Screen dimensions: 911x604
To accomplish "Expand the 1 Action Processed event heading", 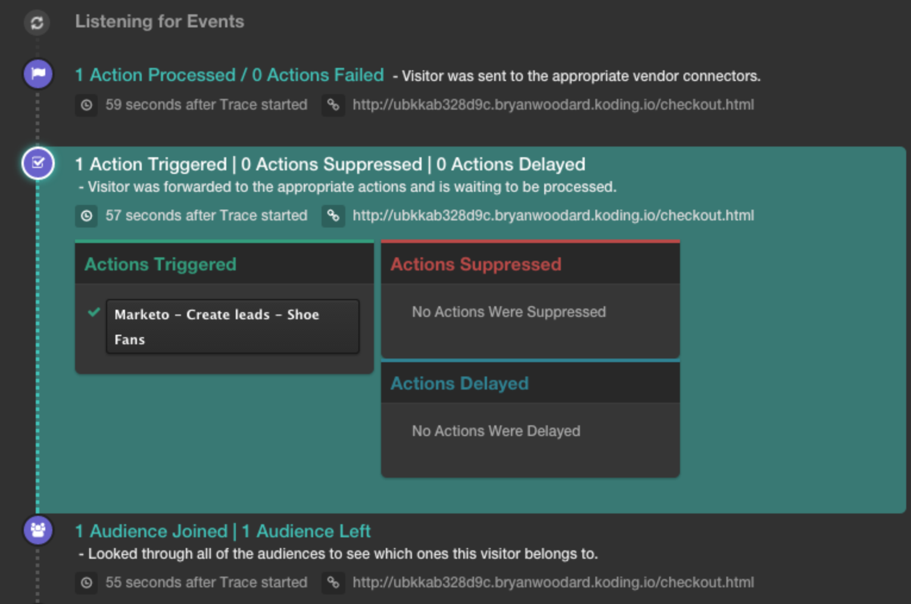I will click(229, 75).
